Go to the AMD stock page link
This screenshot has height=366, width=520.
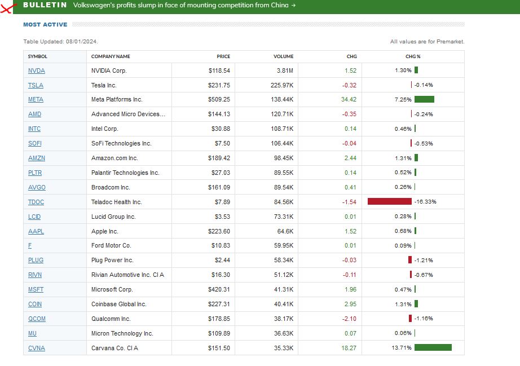[x=34, y=114]
